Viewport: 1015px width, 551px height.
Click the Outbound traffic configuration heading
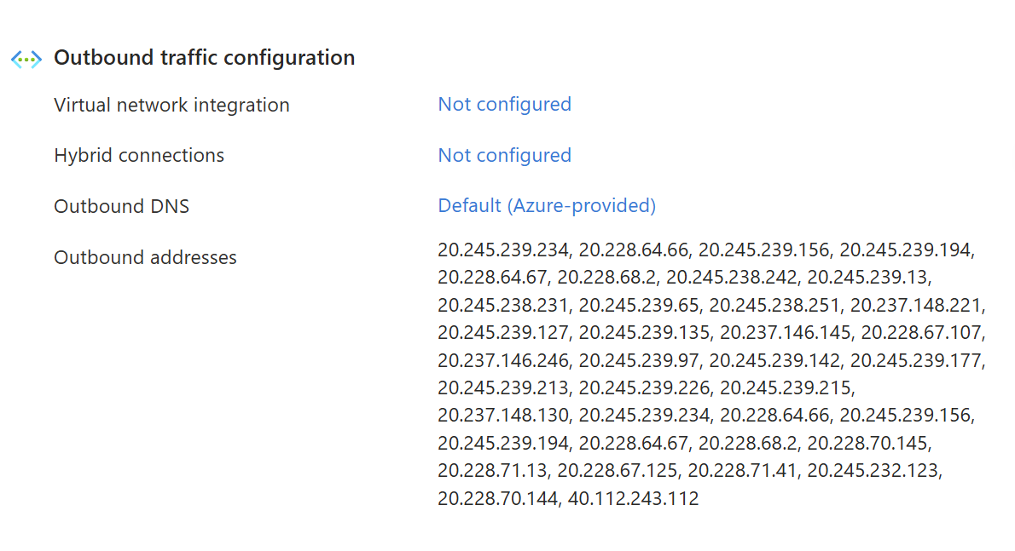coord(205,58)
